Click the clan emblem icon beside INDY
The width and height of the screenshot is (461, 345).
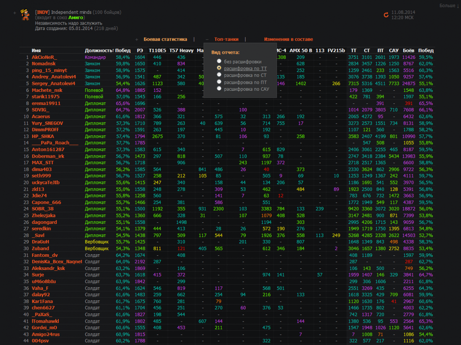click(26, 14)
